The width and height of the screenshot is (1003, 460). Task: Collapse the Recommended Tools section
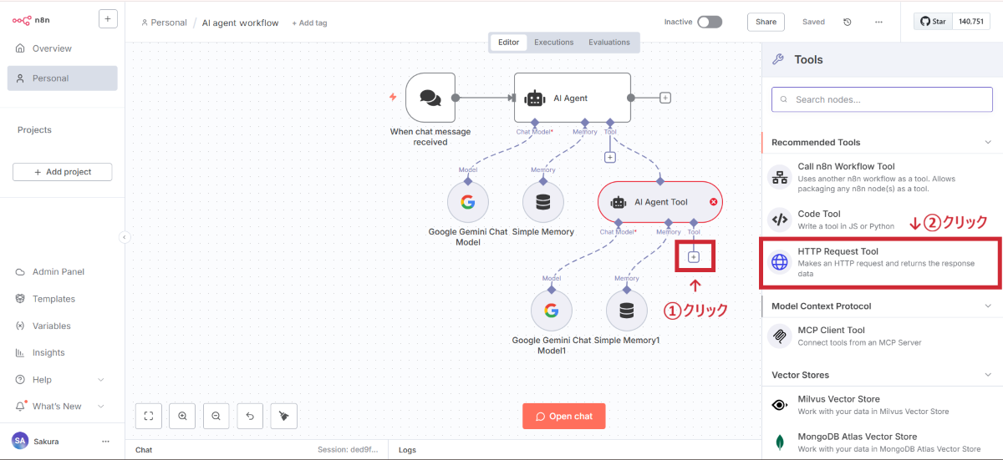(x=987, y=143)
